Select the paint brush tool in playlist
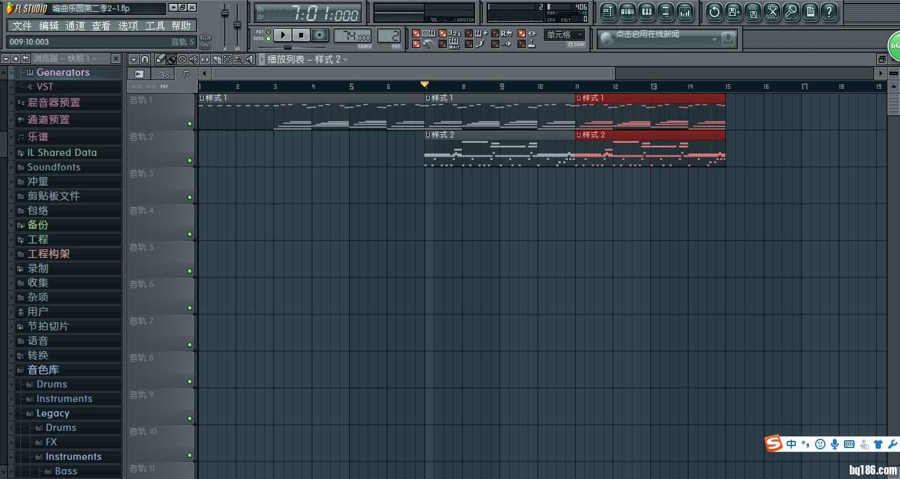 coord(171,59)
